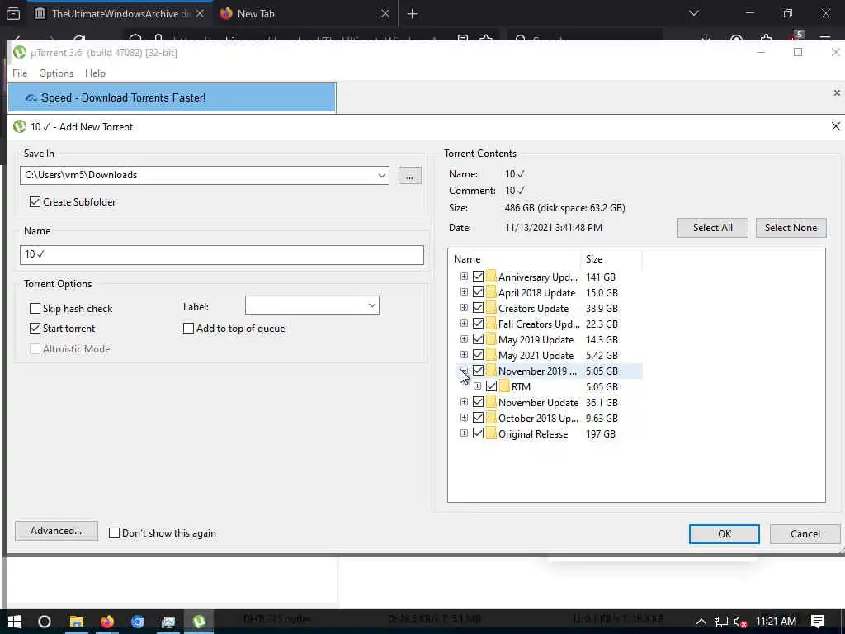Open the Advanced... settings button
845x634 pixels.
pos(56,531)
